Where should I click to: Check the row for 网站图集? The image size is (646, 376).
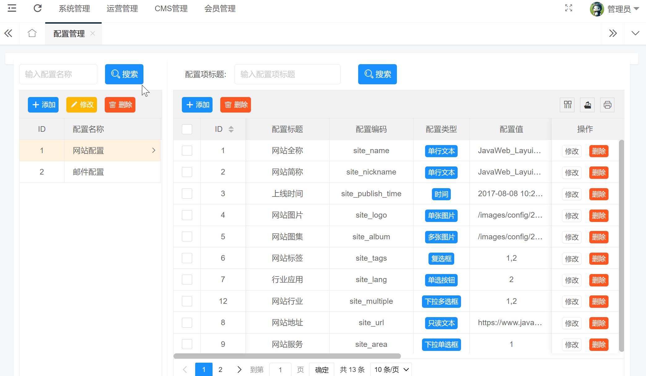[x=187, y=237]
